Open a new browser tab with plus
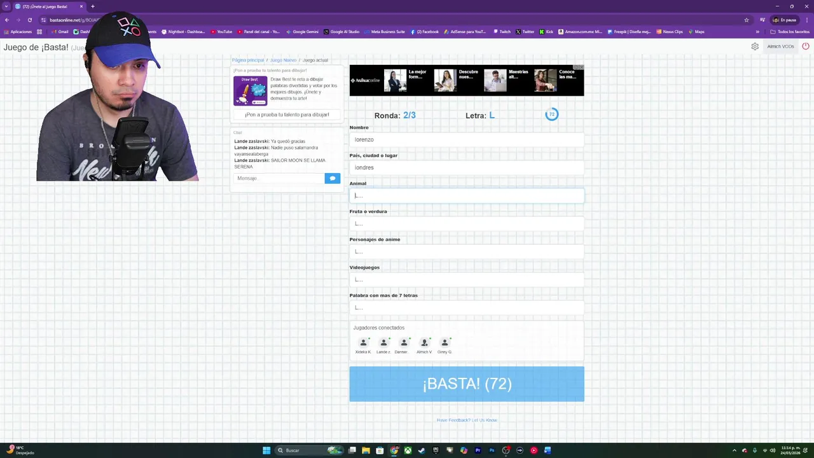Viewport: 814px width, 458px height. coord(92,6)
